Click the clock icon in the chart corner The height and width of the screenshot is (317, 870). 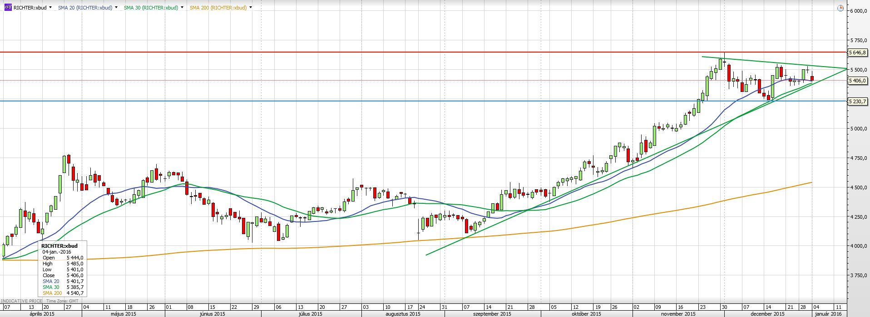[840, 8]
